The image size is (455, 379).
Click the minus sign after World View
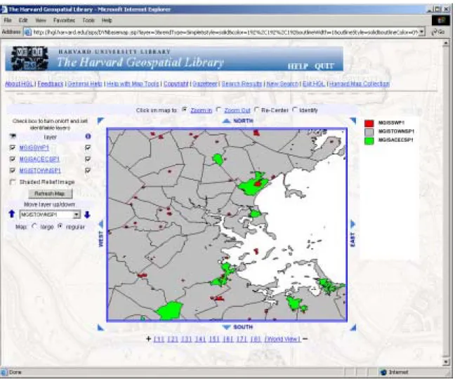tap(305, 339)
